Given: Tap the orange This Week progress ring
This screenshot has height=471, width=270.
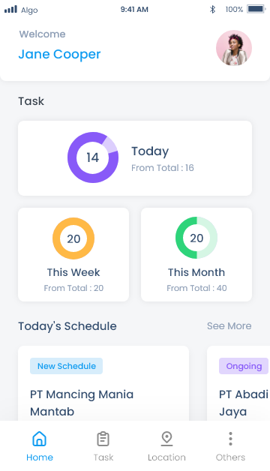Looking at the screenshot, I should tap(73, 238).
